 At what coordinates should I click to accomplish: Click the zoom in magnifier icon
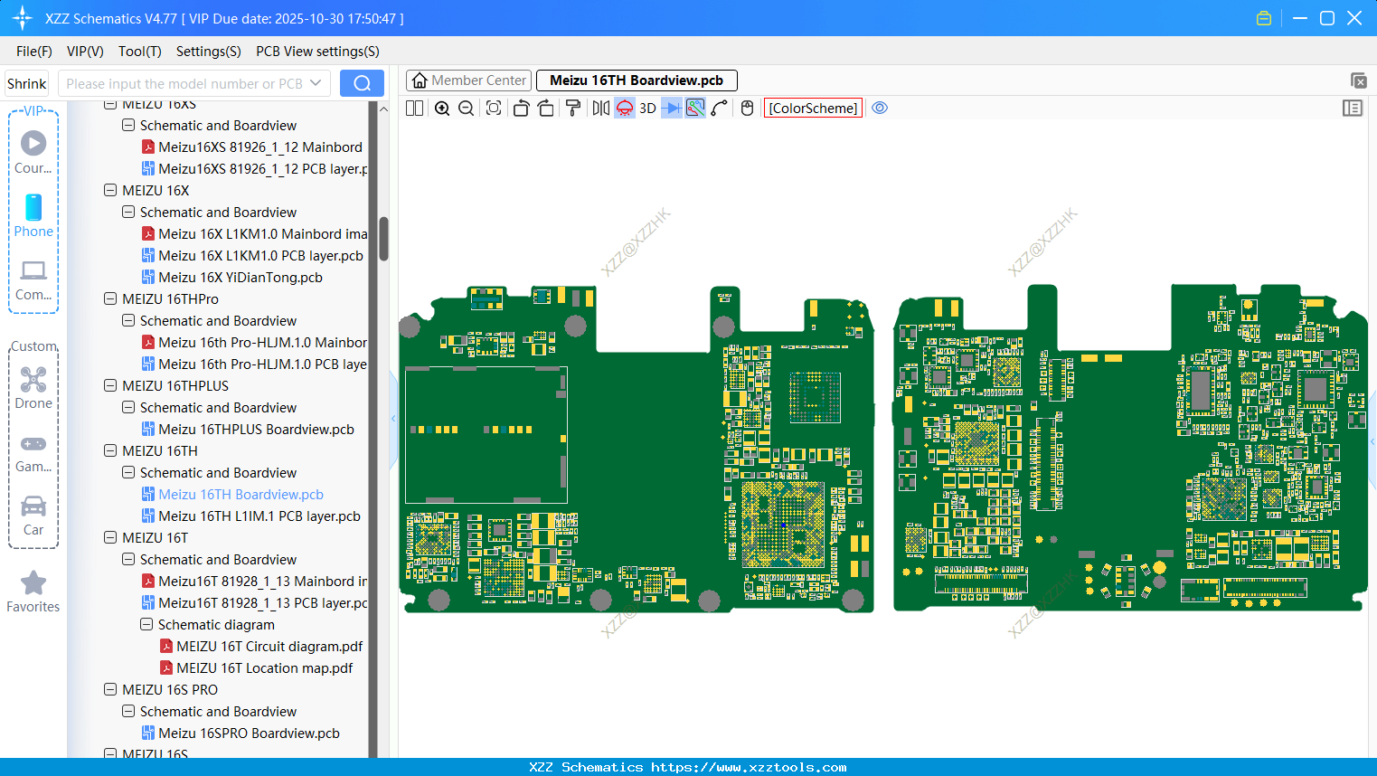(442, 109)
